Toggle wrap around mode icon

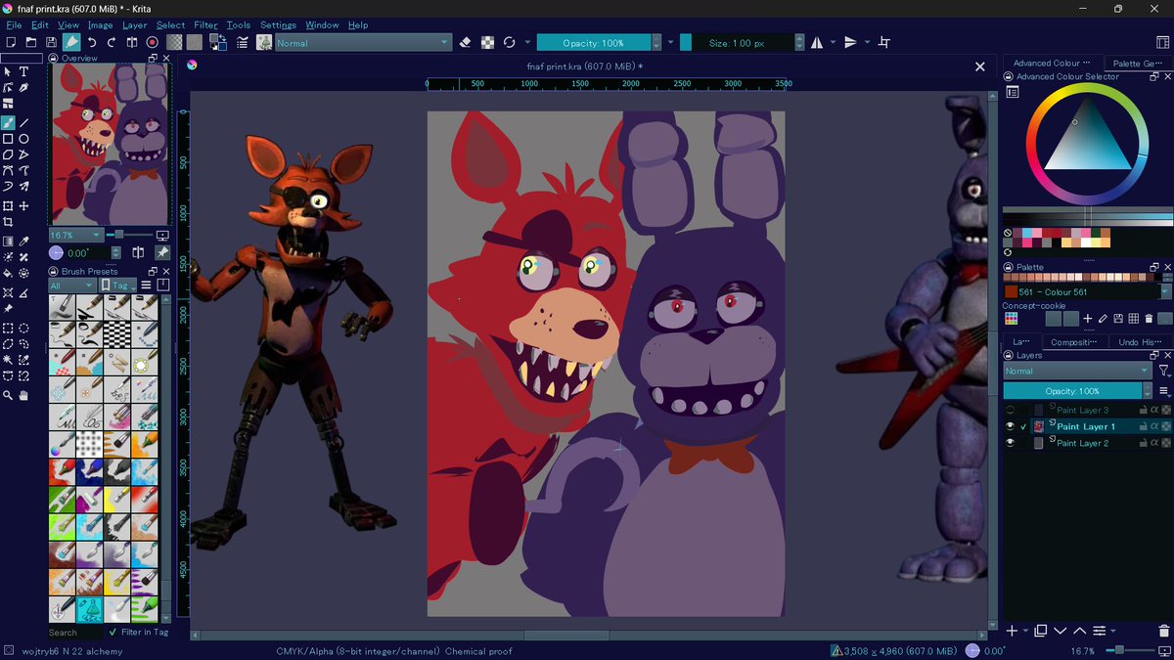point(884,42)
